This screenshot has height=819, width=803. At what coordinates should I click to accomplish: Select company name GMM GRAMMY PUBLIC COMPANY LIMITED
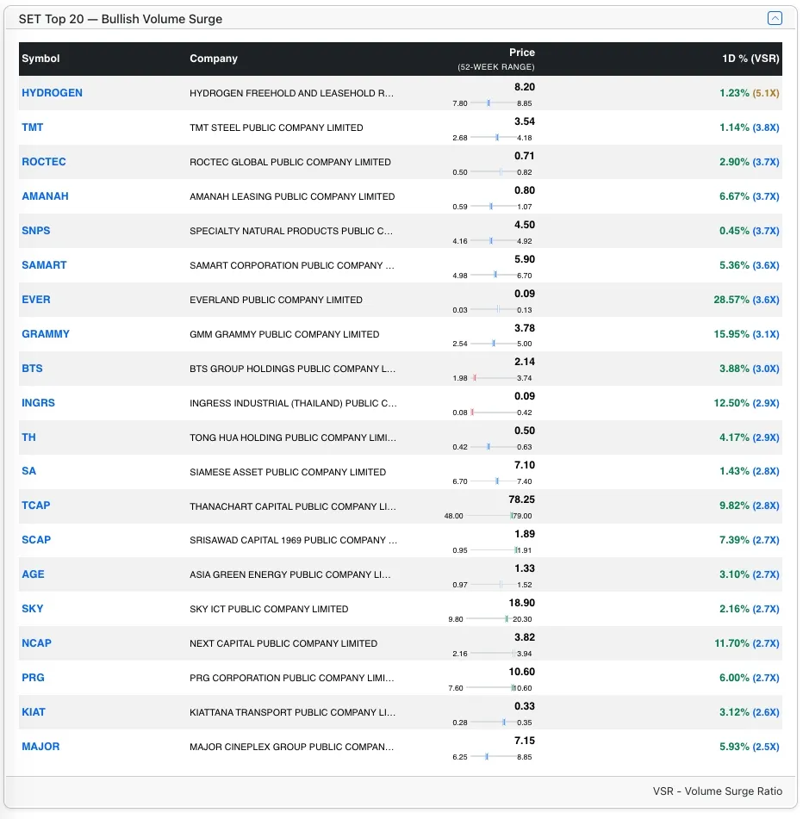(284, 334)
